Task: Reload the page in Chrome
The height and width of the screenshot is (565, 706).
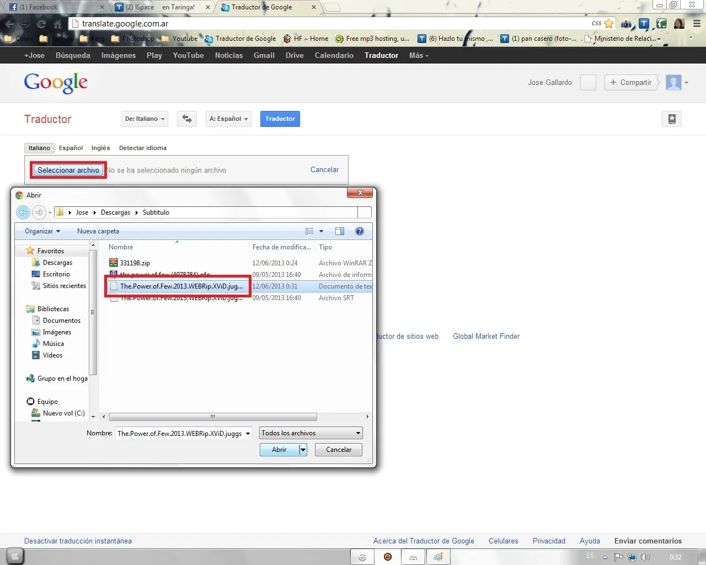Action: 41,24
